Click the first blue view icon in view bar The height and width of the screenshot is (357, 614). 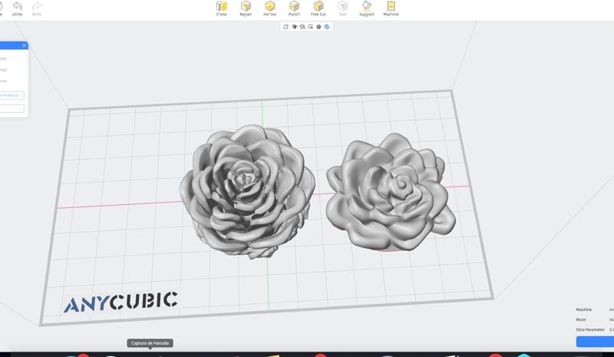pos(286,27)
